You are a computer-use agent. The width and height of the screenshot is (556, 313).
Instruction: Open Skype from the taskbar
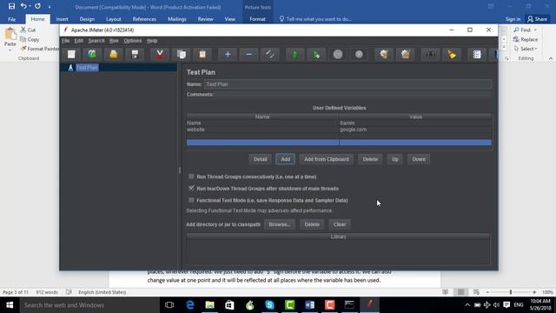269,305
